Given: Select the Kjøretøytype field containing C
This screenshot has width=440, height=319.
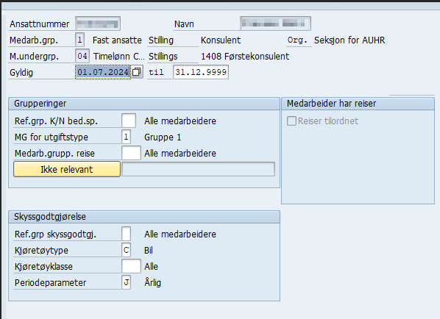Looking at the screenshot, I should (127, 250).
